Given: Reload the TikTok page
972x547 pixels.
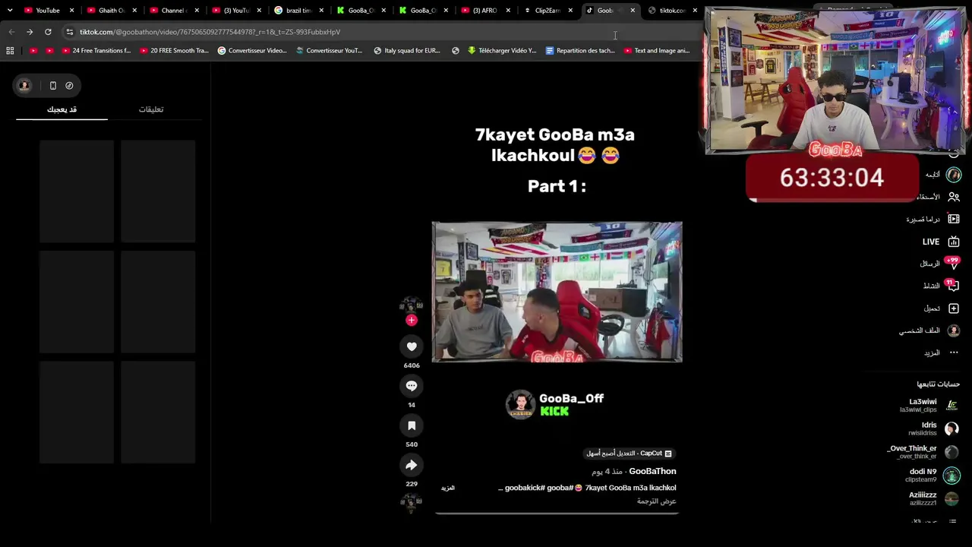Looking at the screenshot, I should click(48, 32).
